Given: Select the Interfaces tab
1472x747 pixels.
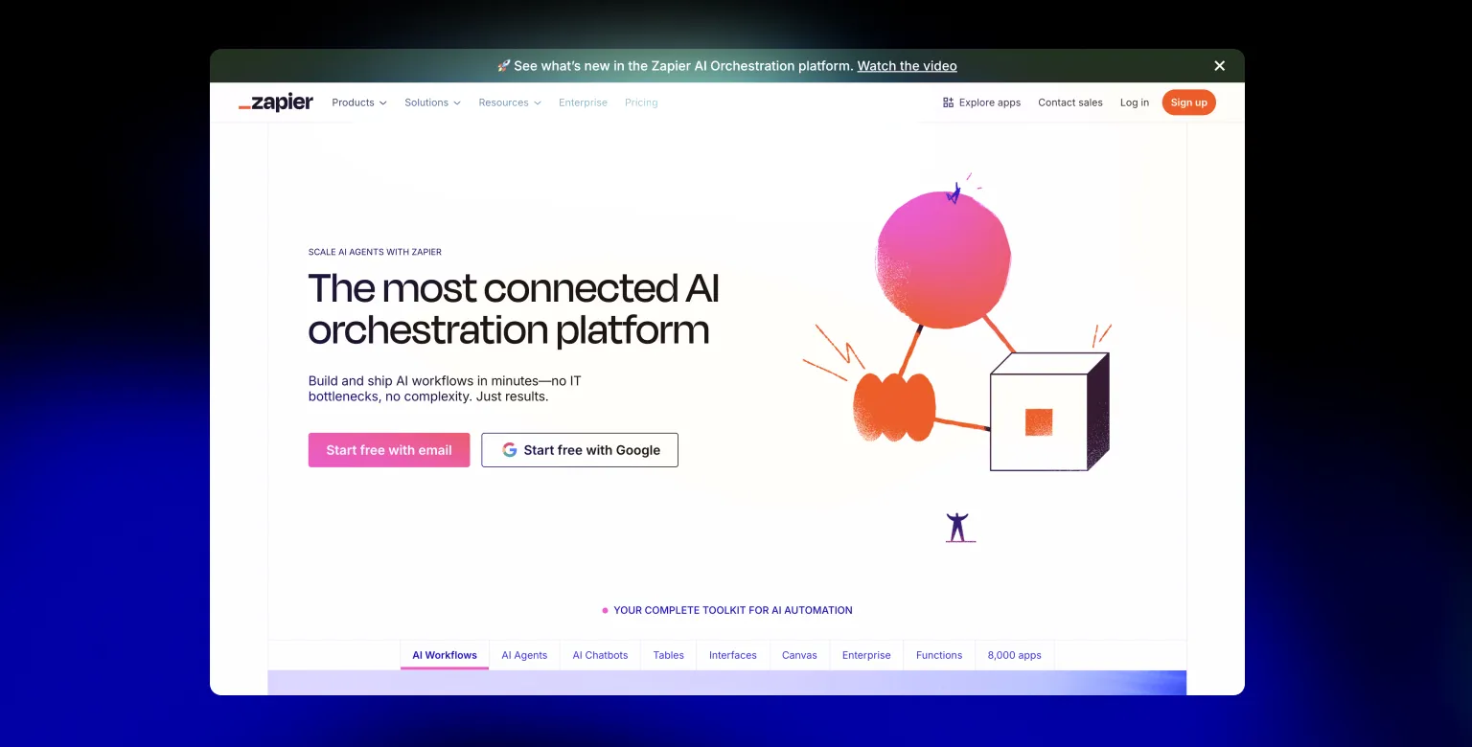Looking at the screenshot, I should click(733, 655).
